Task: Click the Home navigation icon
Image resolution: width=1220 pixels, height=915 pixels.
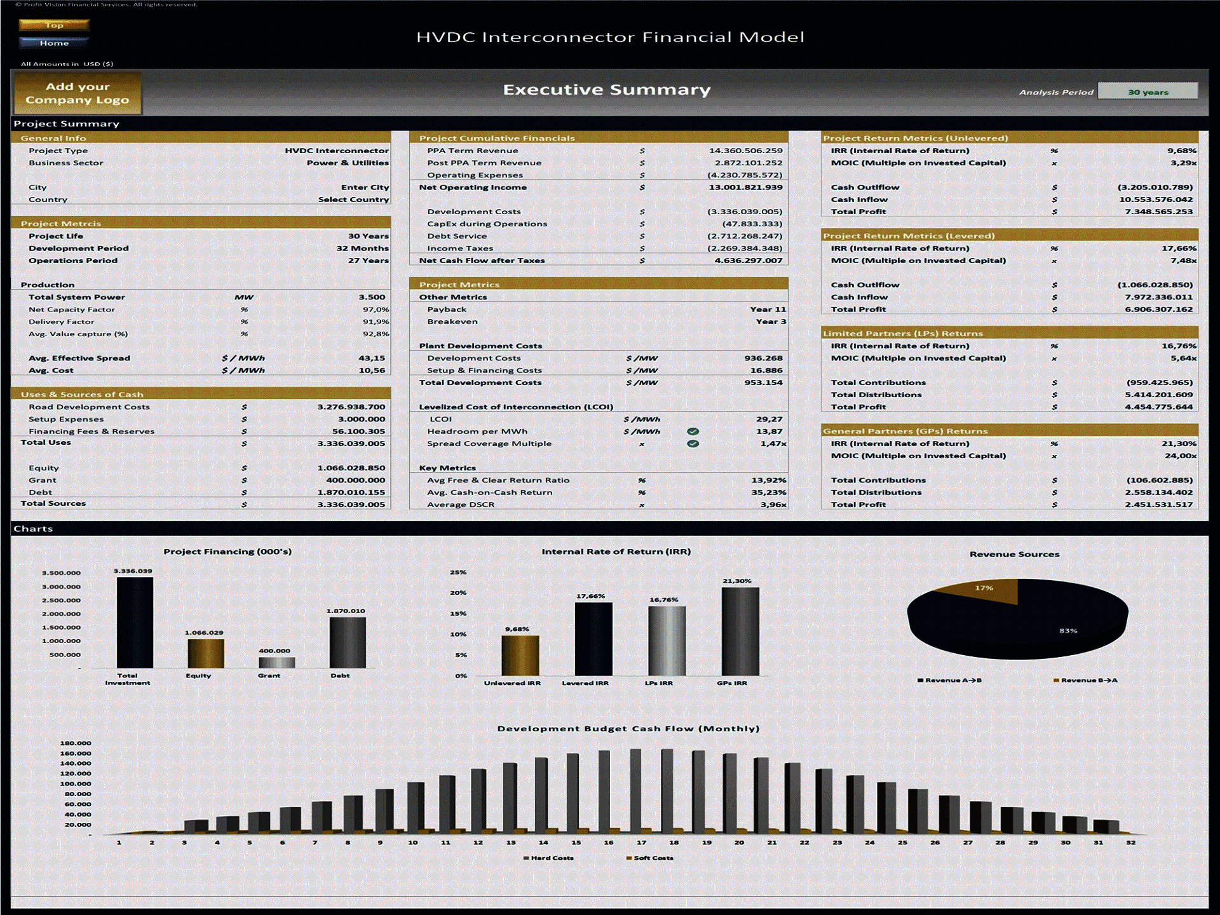Action: [55, 43]
